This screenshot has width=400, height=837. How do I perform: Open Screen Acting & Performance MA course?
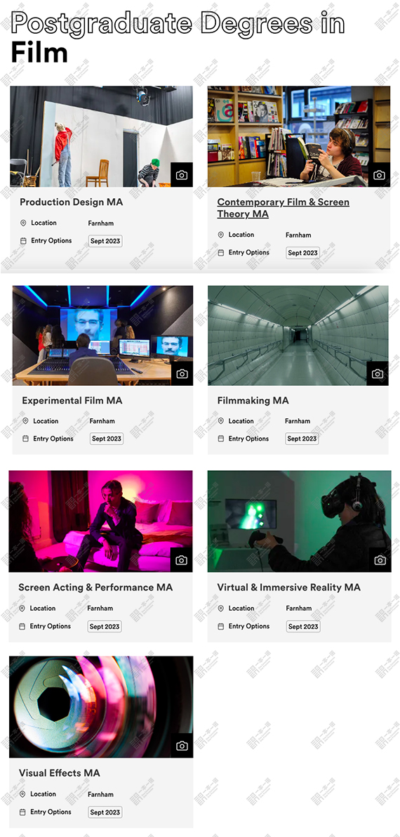(x=95, y=588)
